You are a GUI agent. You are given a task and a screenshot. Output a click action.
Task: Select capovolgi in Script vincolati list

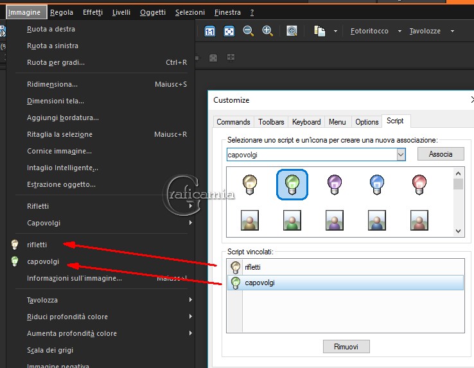345,283
